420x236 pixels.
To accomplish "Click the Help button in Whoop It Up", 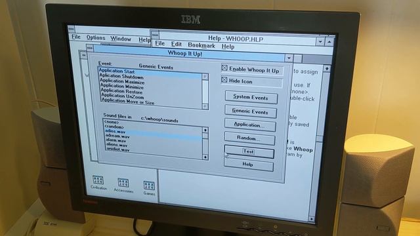I will click(x=248, y=165).
